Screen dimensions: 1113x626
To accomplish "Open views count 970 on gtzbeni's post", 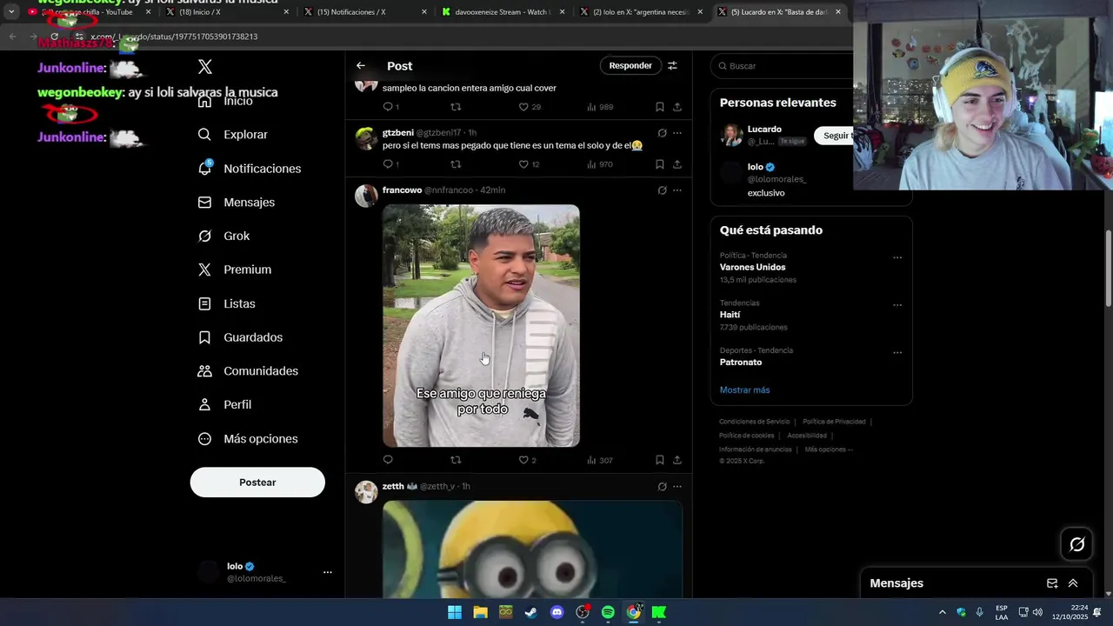I will [x=600, y=164].
